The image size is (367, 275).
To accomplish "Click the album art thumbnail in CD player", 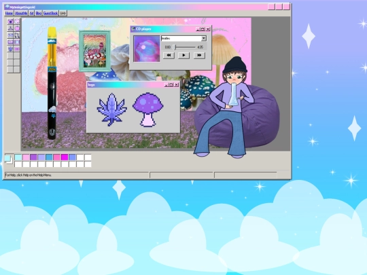I will (x=147, y=49).
